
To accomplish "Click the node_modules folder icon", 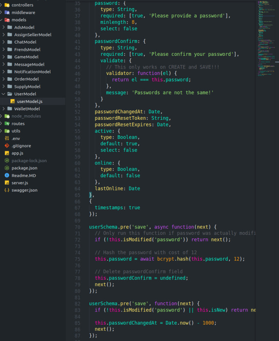I will point(7,116).
